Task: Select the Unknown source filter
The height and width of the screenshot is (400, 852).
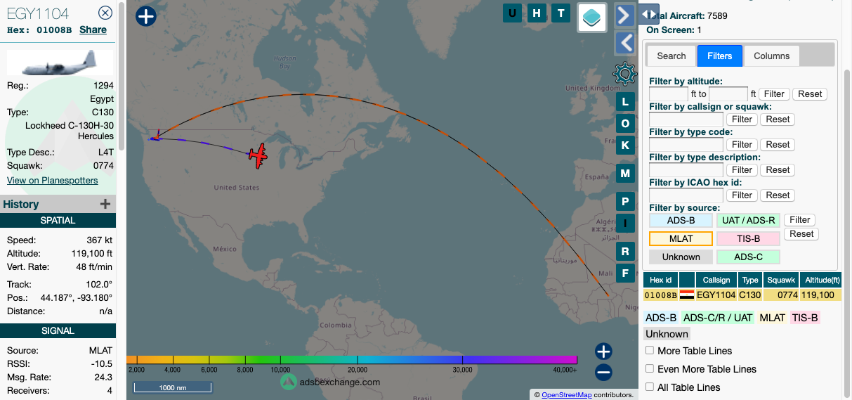Action: (681, 257)
